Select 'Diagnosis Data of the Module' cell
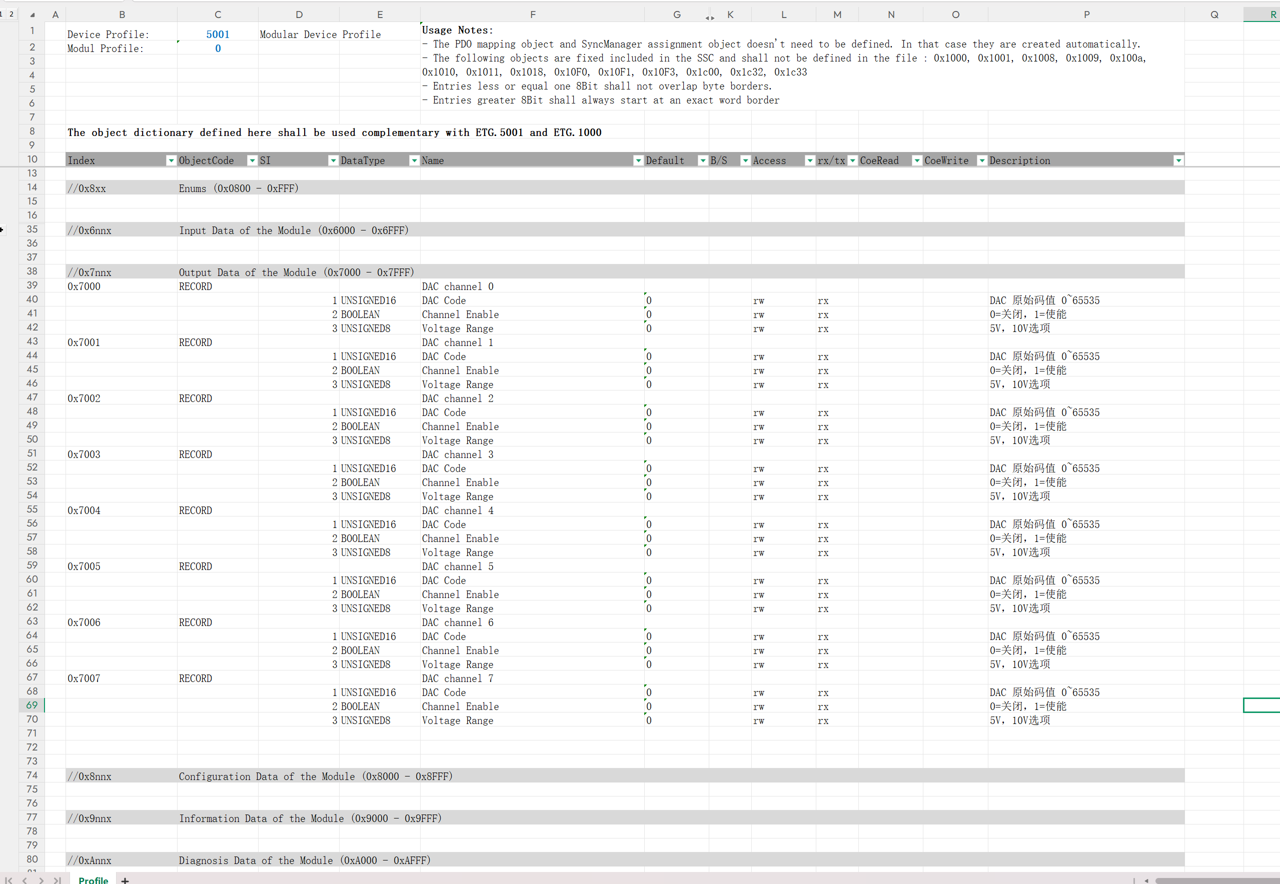The width and height of the screenshot is (1280, 884). click(304, 860)
